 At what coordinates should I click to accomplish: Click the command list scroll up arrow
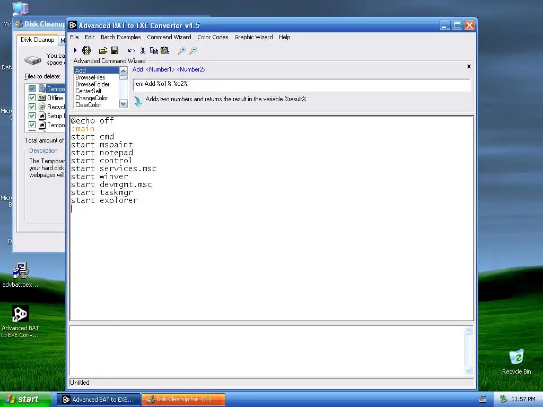(123, 71)
